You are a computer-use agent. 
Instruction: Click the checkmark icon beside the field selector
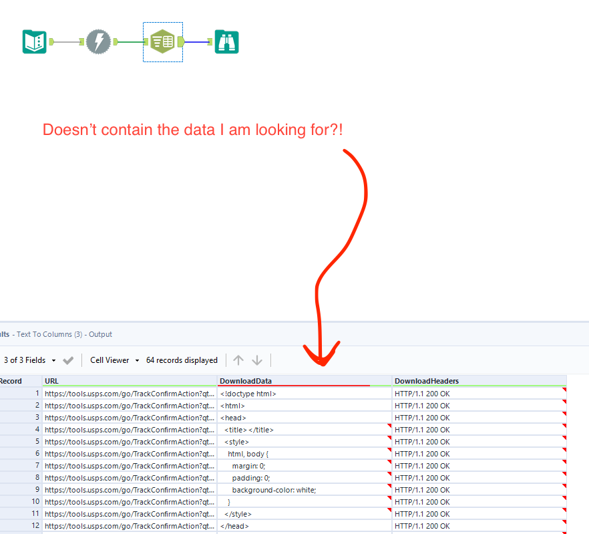67,360
